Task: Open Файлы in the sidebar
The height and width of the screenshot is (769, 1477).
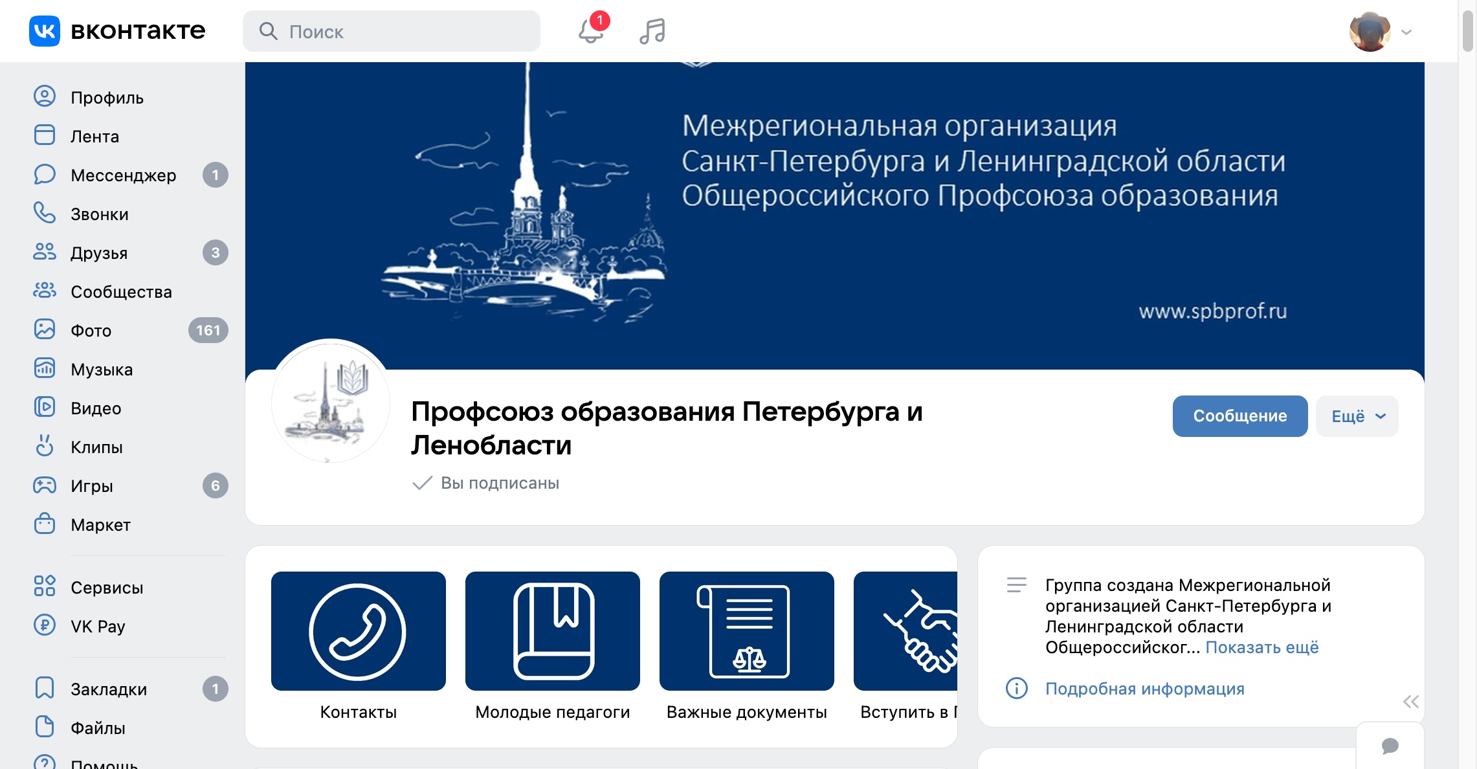Action: (x=98, y=728)
